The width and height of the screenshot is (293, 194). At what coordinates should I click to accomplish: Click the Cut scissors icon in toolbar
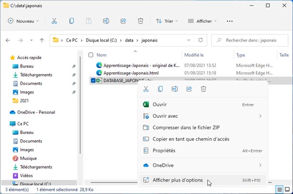[54, 21]
